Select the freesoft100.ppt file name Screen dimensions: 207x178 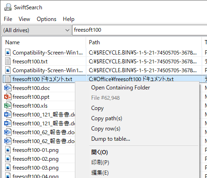pos(31,97)
